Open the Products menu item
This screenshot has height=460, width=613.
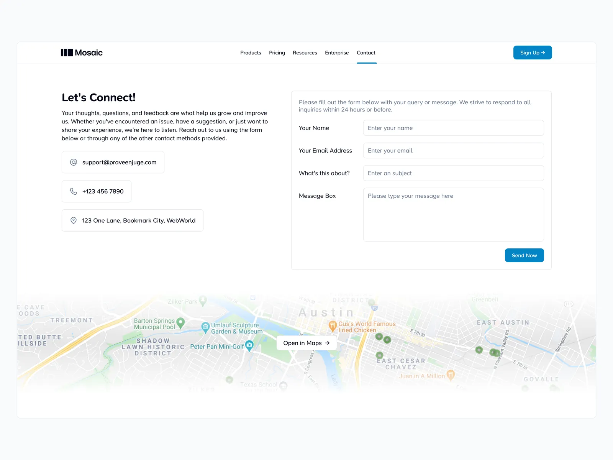[251, 53]
